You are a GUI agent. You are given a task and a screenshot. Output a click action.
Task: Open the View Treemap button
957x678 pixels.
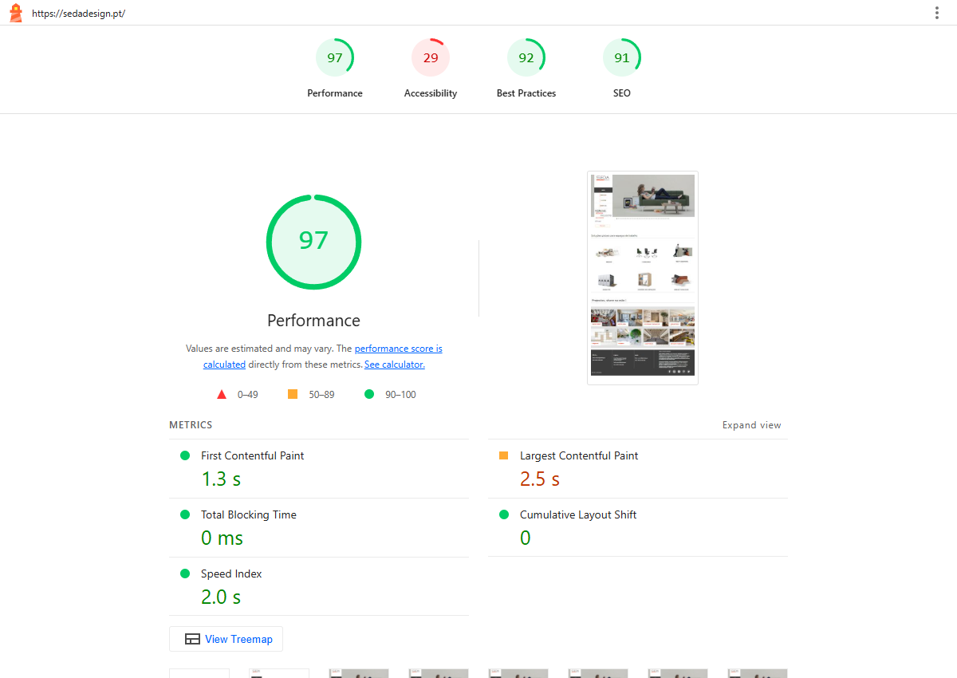click(226, 639)
